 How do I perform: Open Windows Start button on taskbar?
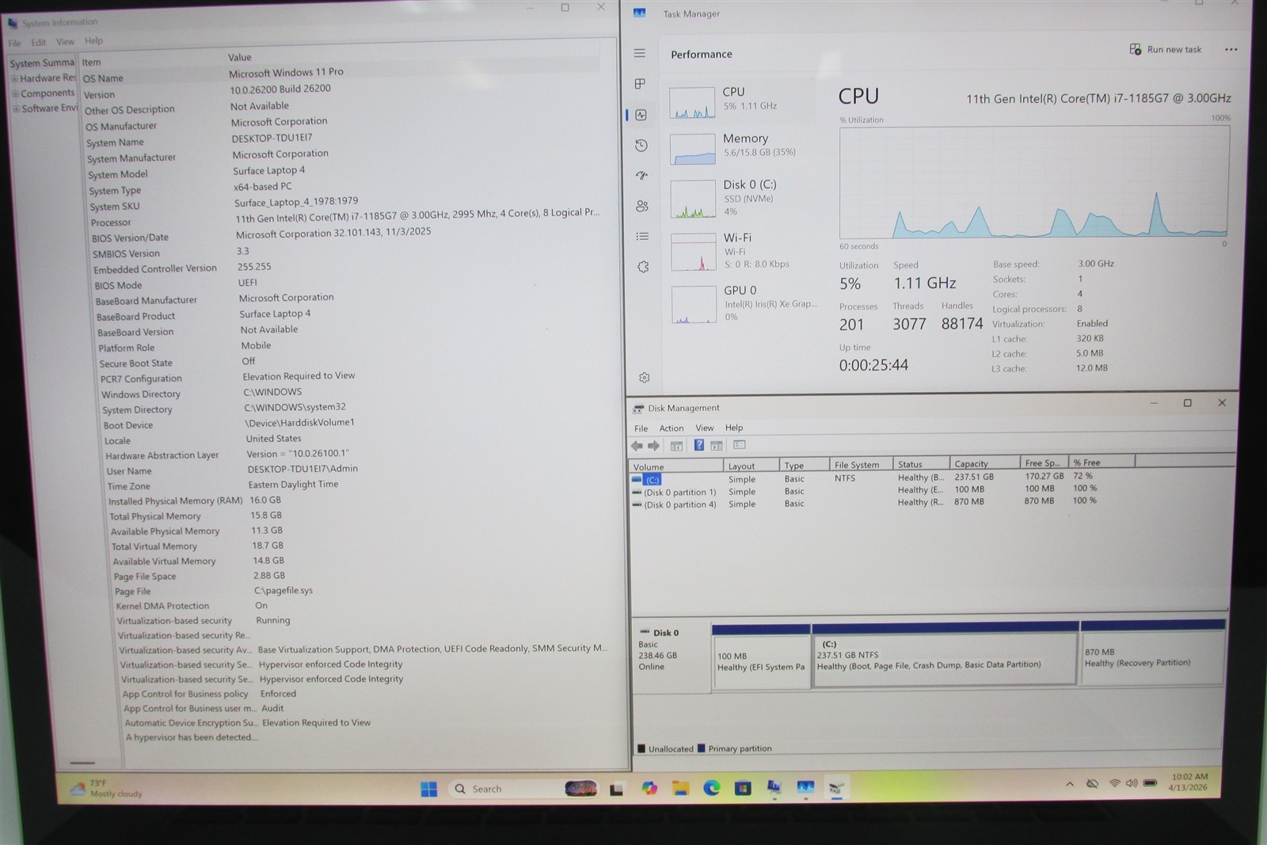tap(428, 789)
